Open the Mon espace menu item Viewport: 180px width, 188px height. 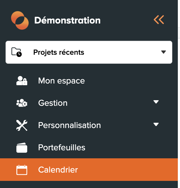[89, 81]
